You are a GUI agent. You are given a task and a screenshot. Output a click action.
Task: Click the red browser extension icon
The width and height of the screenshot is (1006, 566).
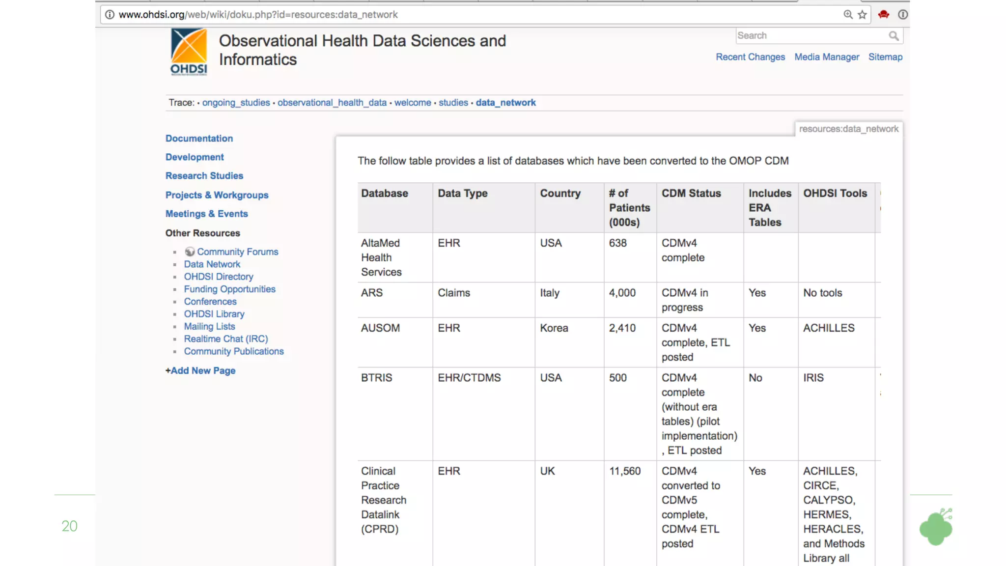point(884,15)
